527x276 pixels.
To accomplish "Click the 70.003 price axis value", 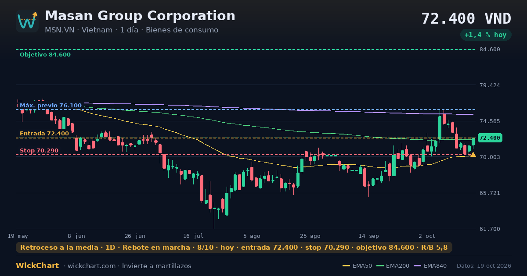I will [490, 157].
